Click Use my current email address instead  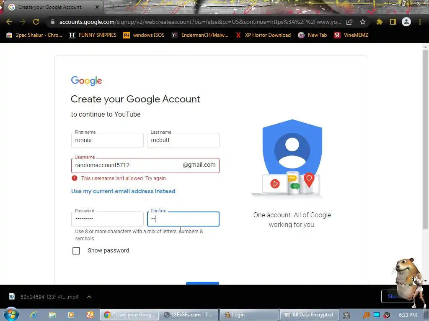pyautogui.click(x=123, y=191)
